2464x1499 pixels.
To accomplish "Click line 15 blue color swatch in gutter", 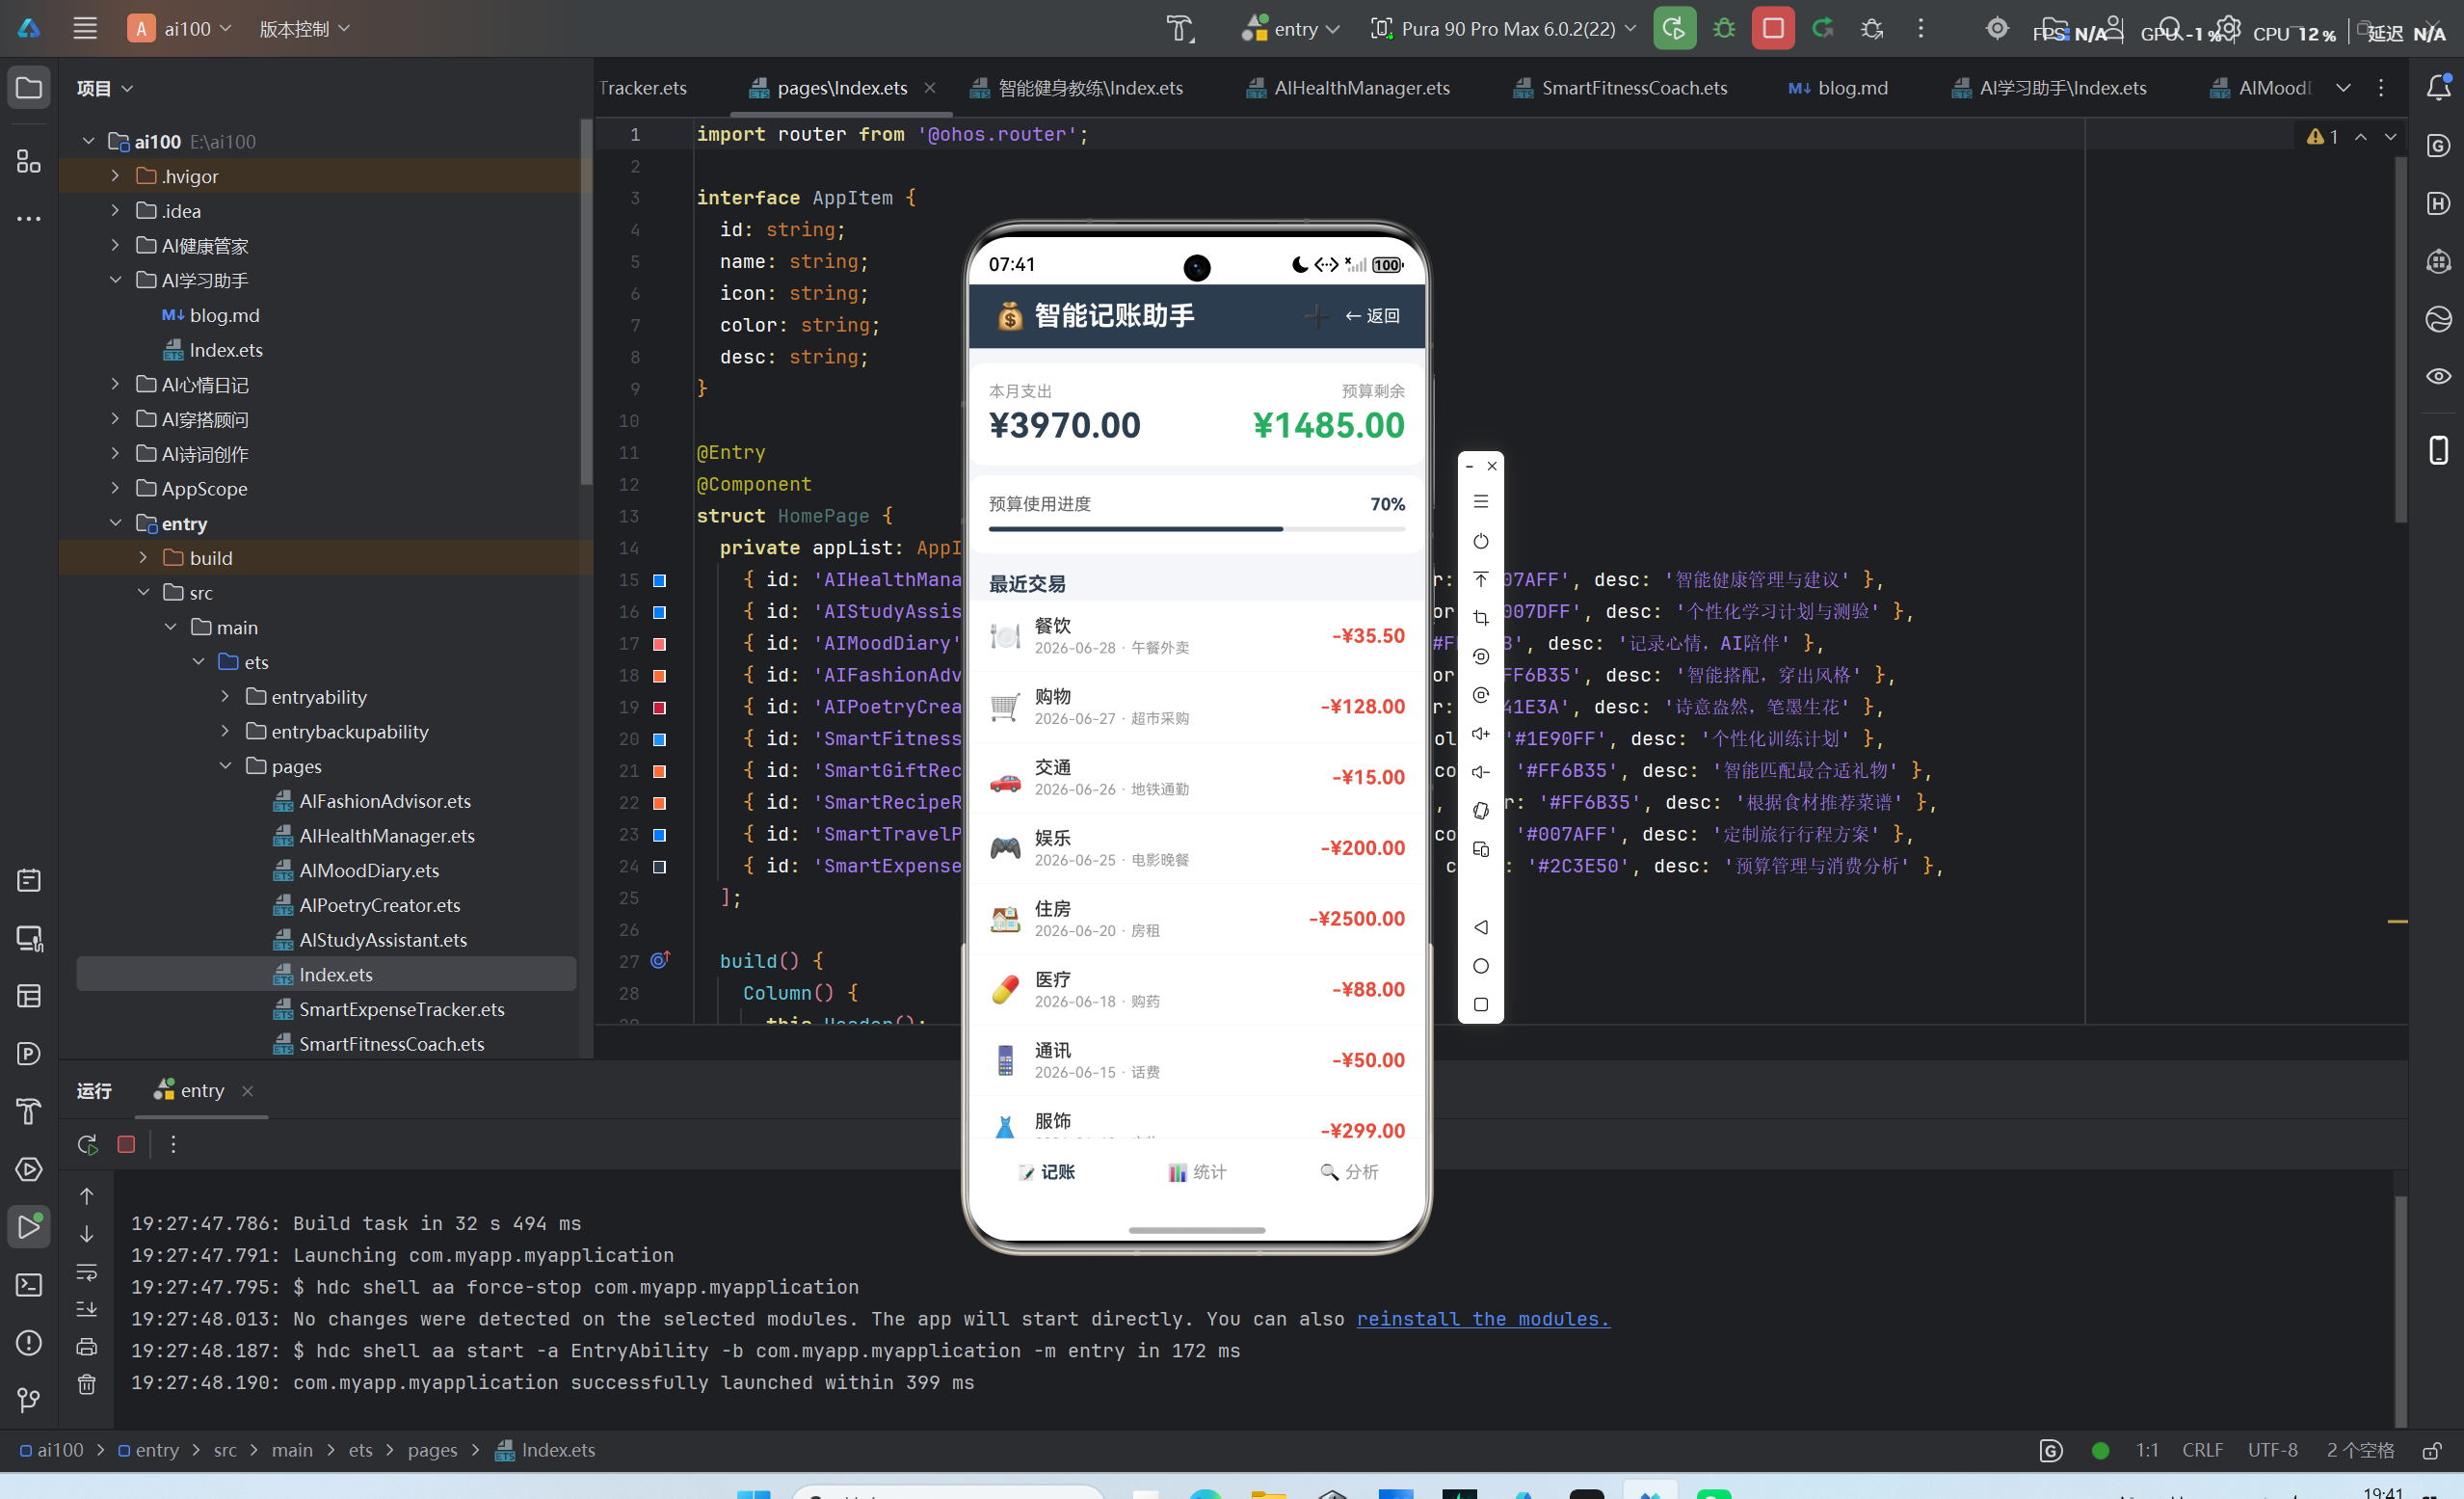I will point(660,580).
